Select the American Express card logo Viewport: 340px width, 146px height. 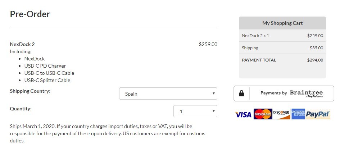point(298,114)
